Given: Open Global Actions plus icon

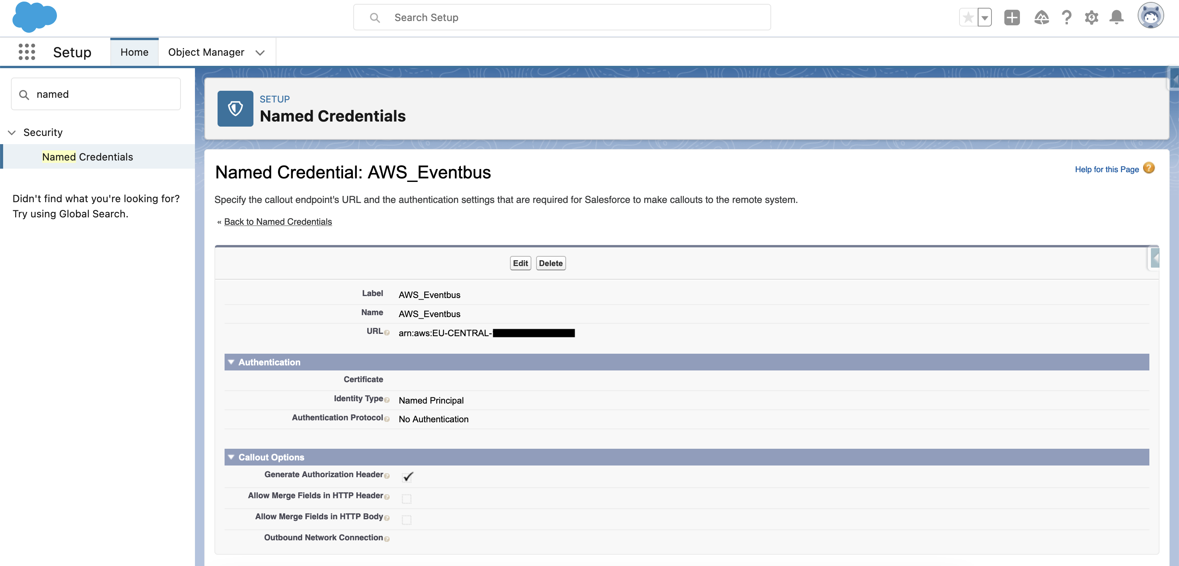Looking at the screenshot, I should [x=1011, y=18].
